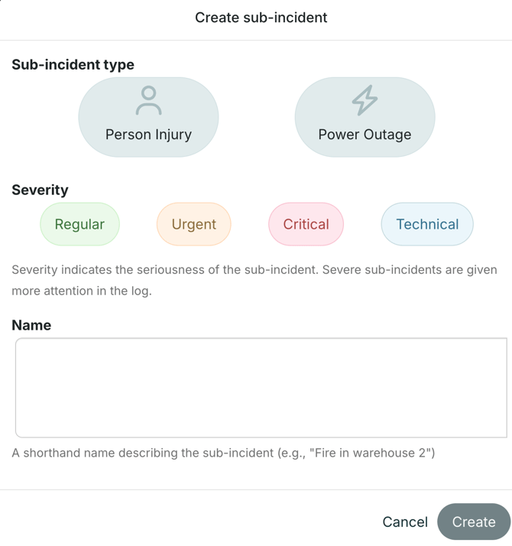Screen dimensions: 512x546
Task: Click the Sub-incident type heading
Action: click(x=73, y=65)
